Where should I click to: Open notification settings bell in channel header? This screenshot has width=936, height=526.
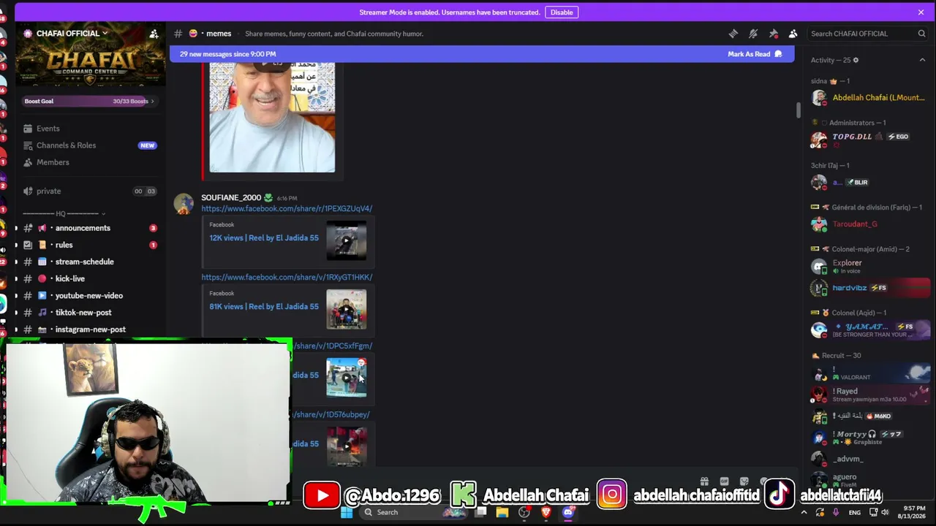click(753, 34)
